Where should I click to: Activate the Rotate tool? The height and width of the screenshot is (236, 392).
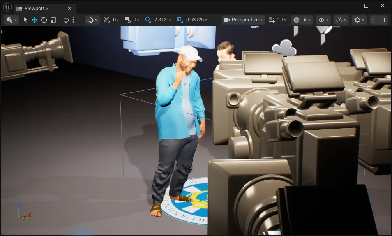tap(44, 20)
